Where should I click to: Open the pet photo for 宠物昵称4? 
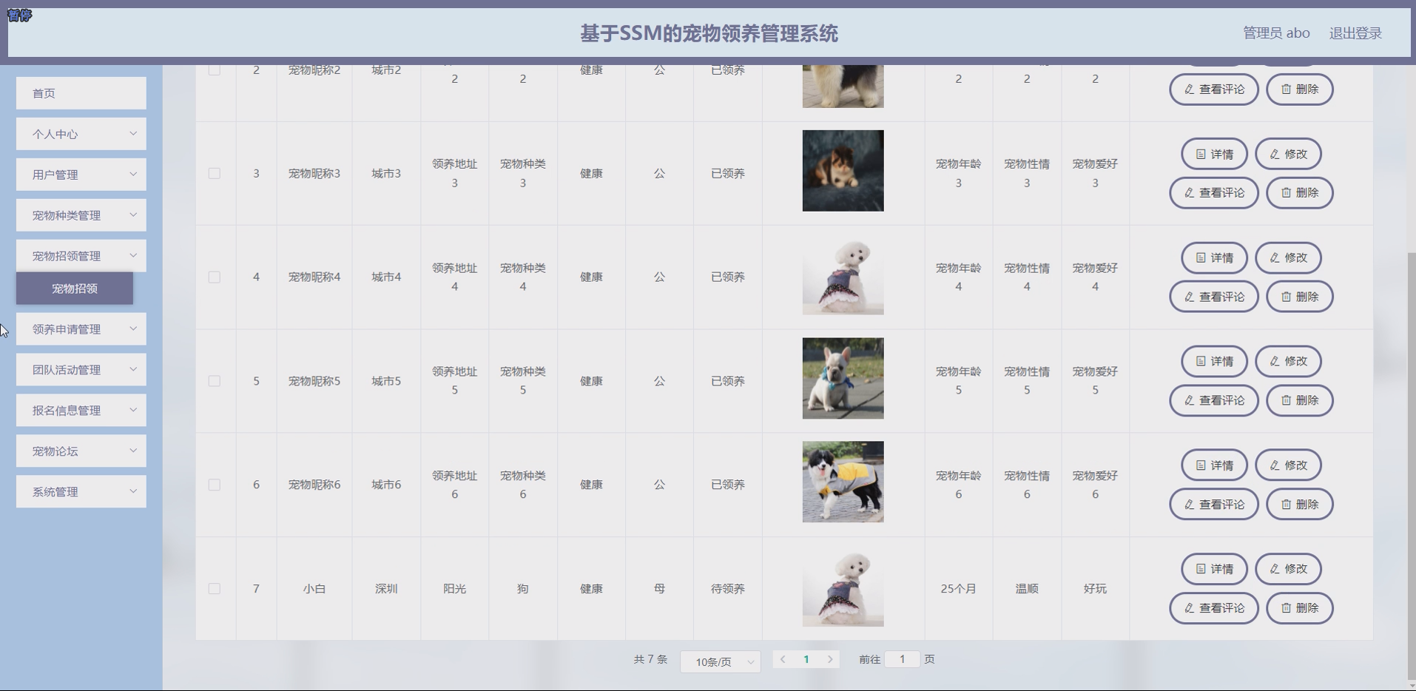843,275
